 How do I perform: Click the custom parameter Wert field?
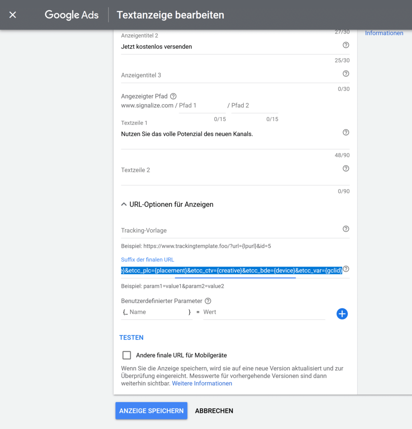[264, 312]
